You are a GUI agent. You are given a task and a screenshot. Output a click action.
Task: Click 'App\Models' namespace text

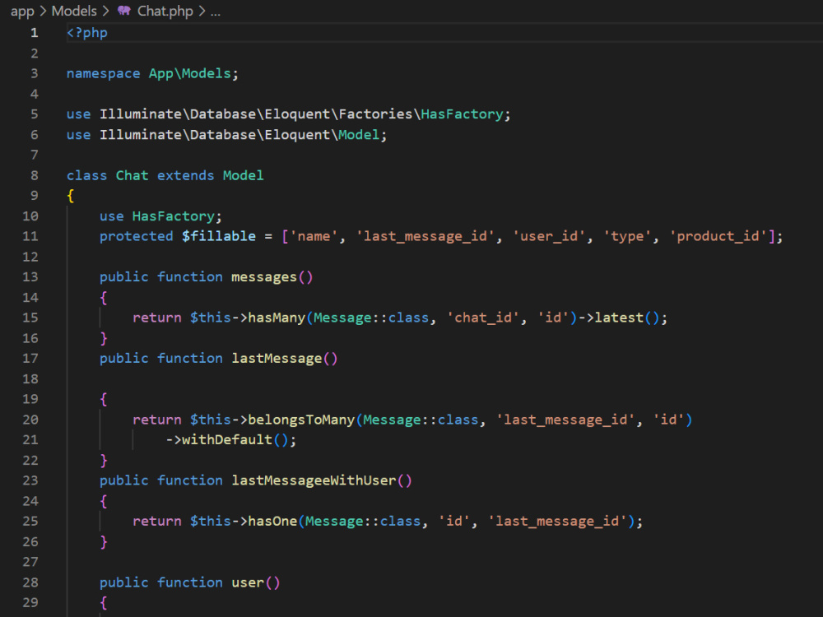click(x=189, y=73)
